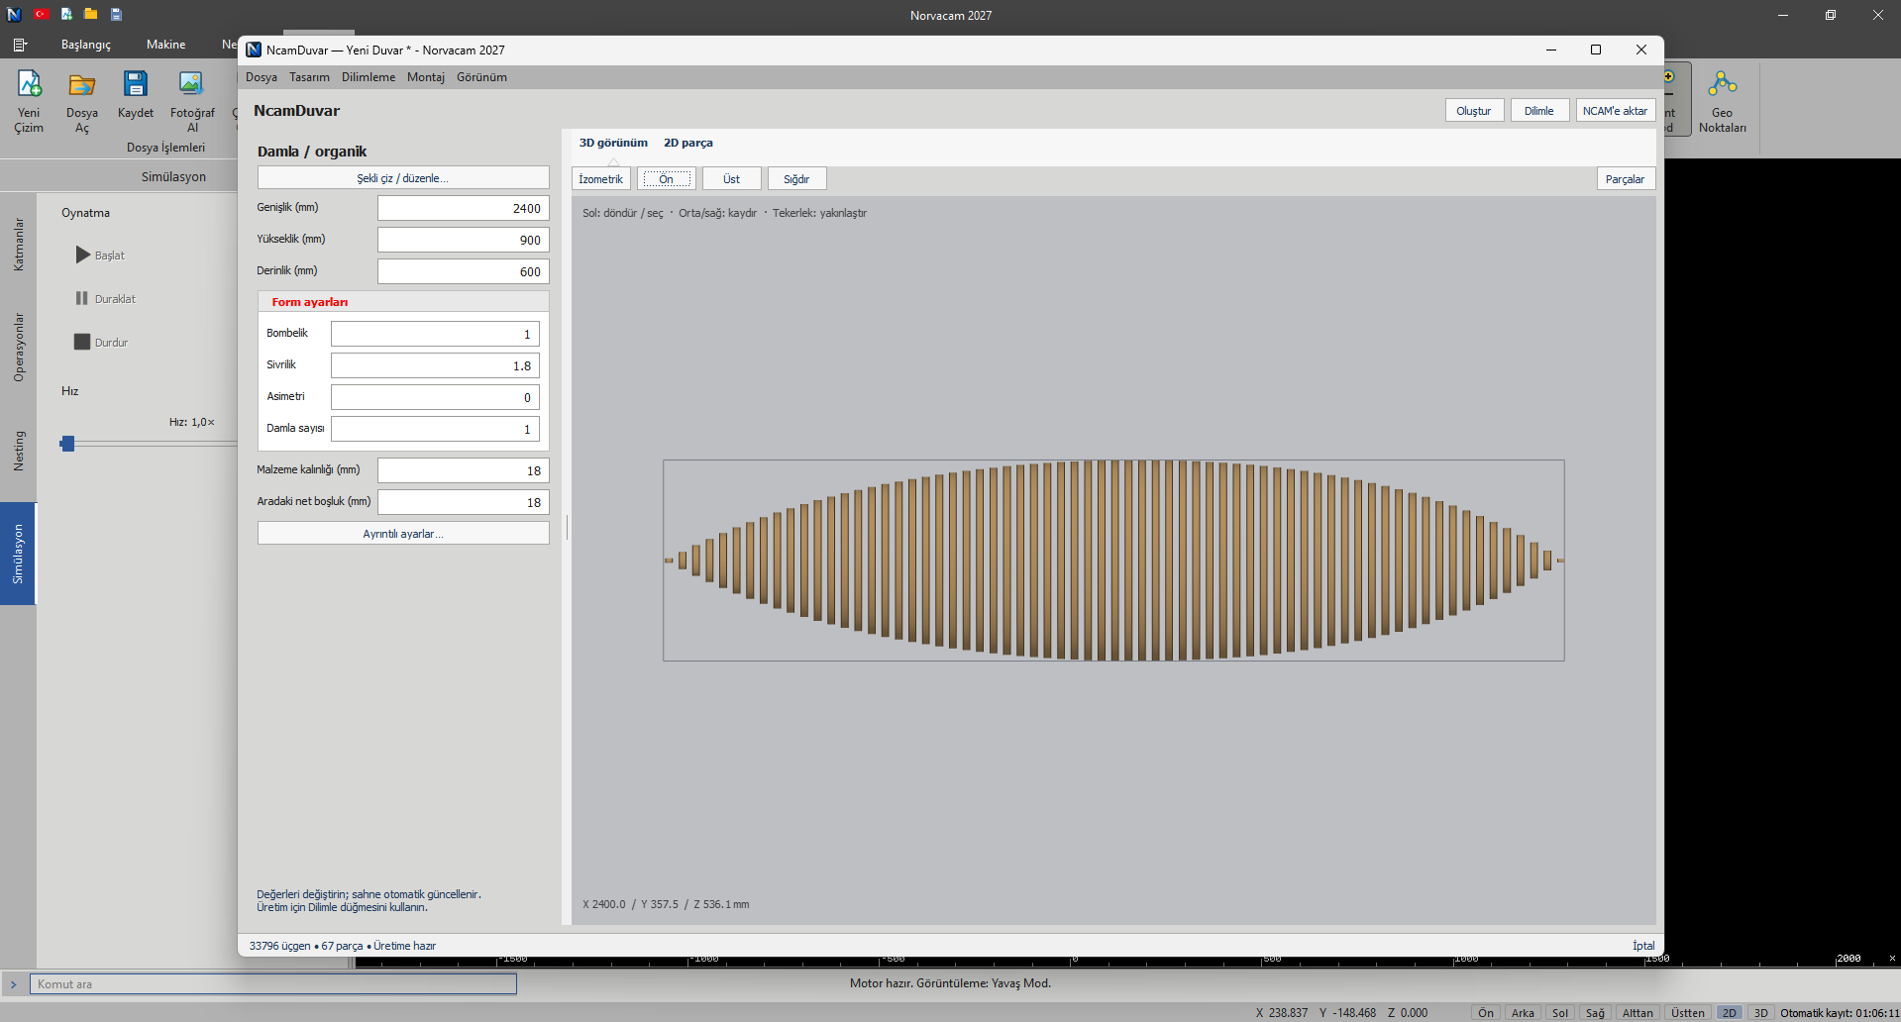Open the Parçalar panel button
Viewport: 1901px width, 1022px height.
coord(1626,179)
